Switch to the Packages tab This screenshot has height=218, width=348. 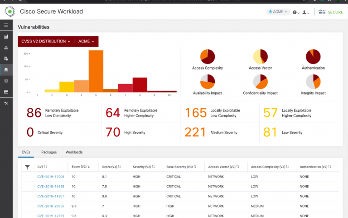[49, 152]
